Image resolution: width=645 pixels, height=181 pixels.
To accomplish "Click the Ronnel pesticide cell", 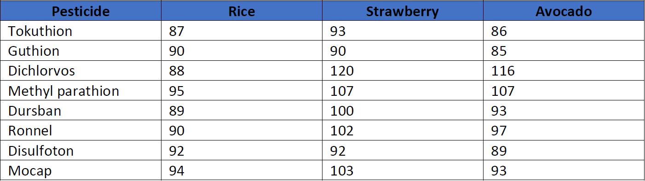I will tap(81, 131).
